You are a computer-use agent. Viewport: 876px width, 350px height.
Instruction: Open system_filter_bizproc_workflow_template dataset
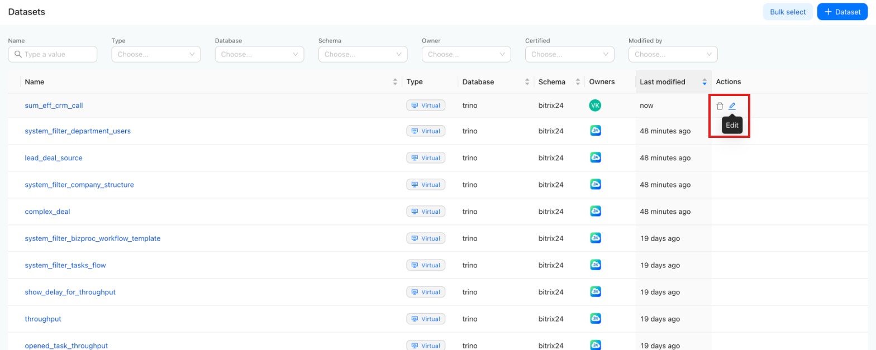coord(93,238)
